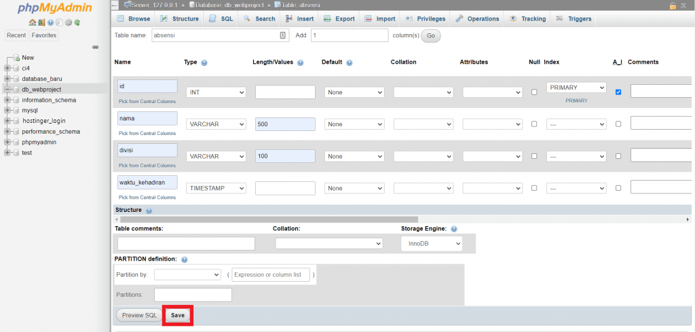Click the Save button
Screen dimensions: 695x332
coord(178,315)
